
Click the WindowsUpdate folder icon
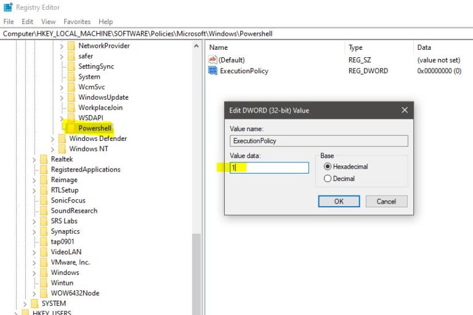click(x=71, y=97)
